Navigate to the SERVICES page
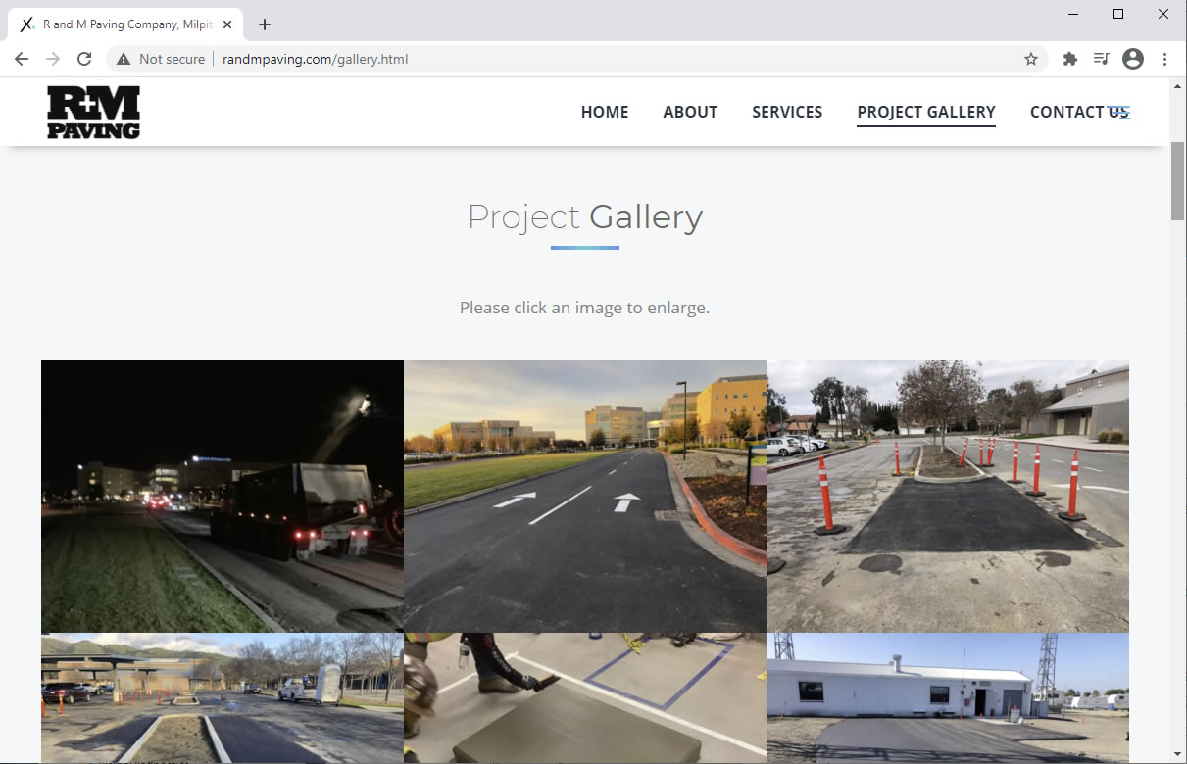This screenshot has width=1187, height=764. point(787,112)
